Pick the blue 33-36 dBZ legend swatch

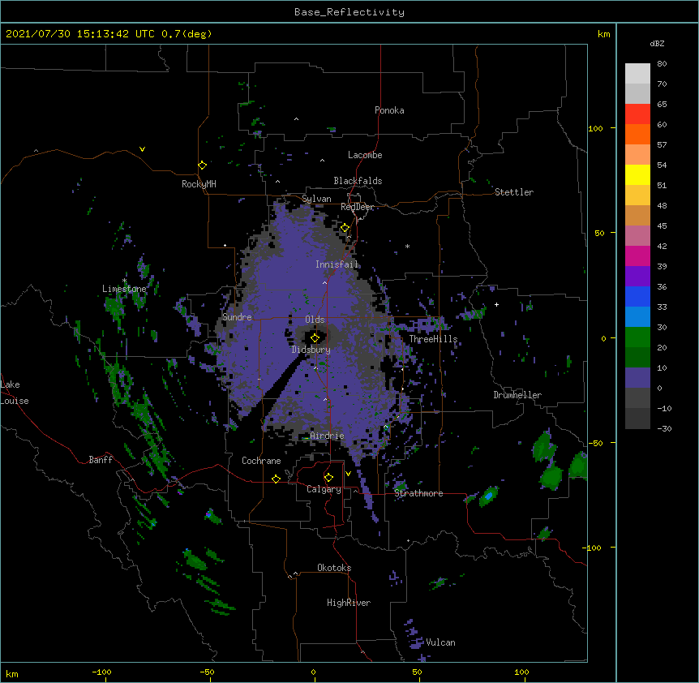coord(637,296)
